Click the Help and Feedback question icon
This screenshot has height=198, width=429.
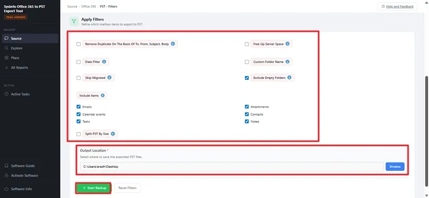click(383, 7)
